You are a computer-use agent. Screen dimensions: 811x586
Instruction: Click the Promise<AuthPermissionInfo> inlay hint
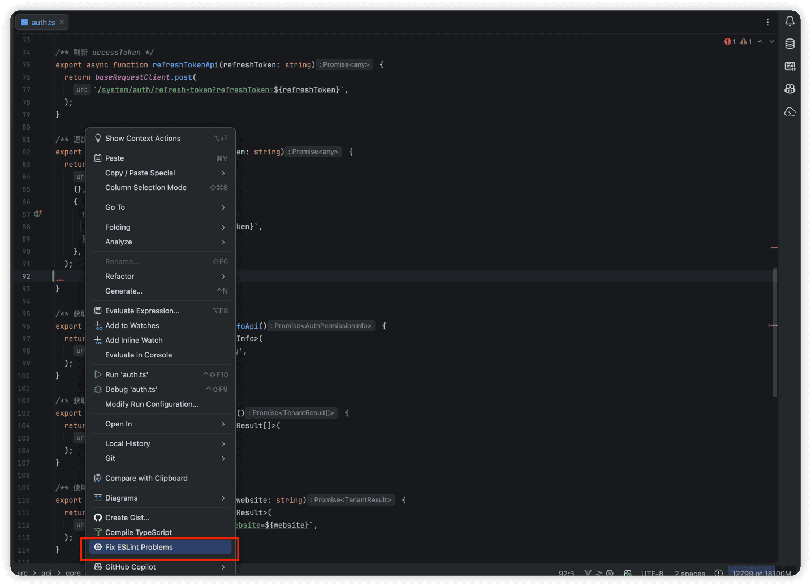point(322,326)
